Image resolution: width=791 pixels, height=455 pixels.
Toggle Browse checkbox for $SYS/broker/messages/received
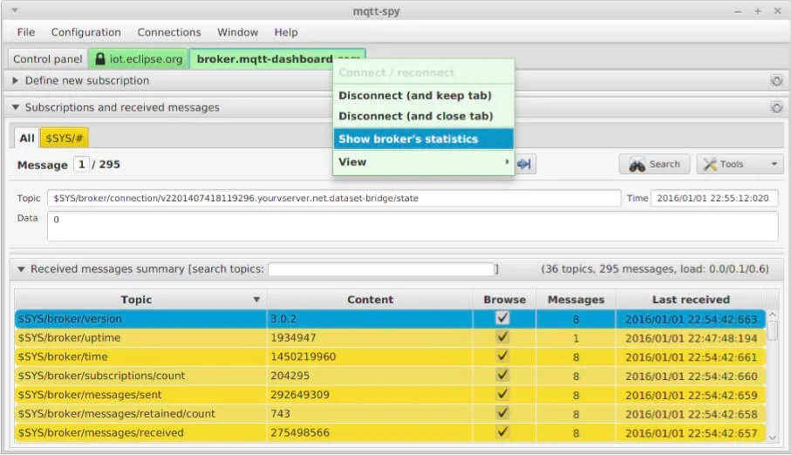(502, 431)
